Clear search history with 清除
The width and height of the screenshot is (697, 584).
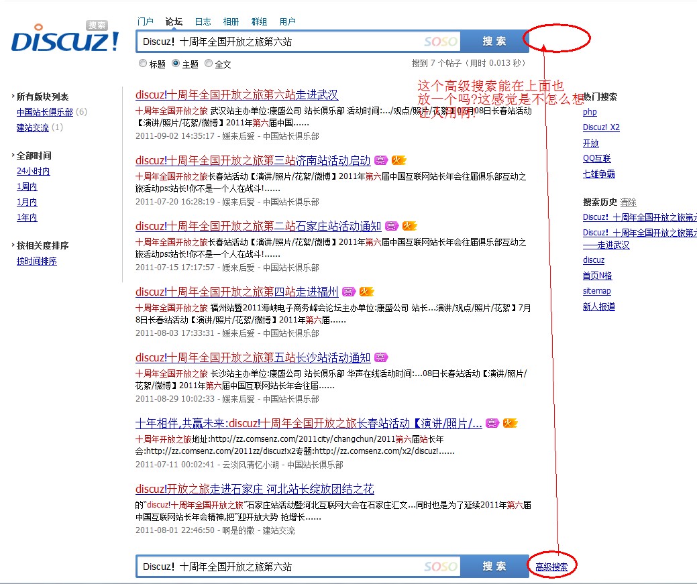point(629,202)
